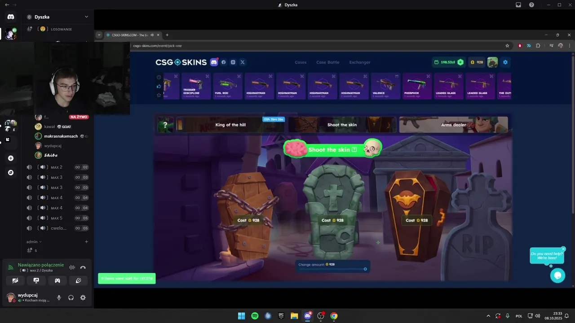The width and height of the screenshot is (575, 323).
Task: Open the LOSOWANIE text channel
Action: point(57,29)
